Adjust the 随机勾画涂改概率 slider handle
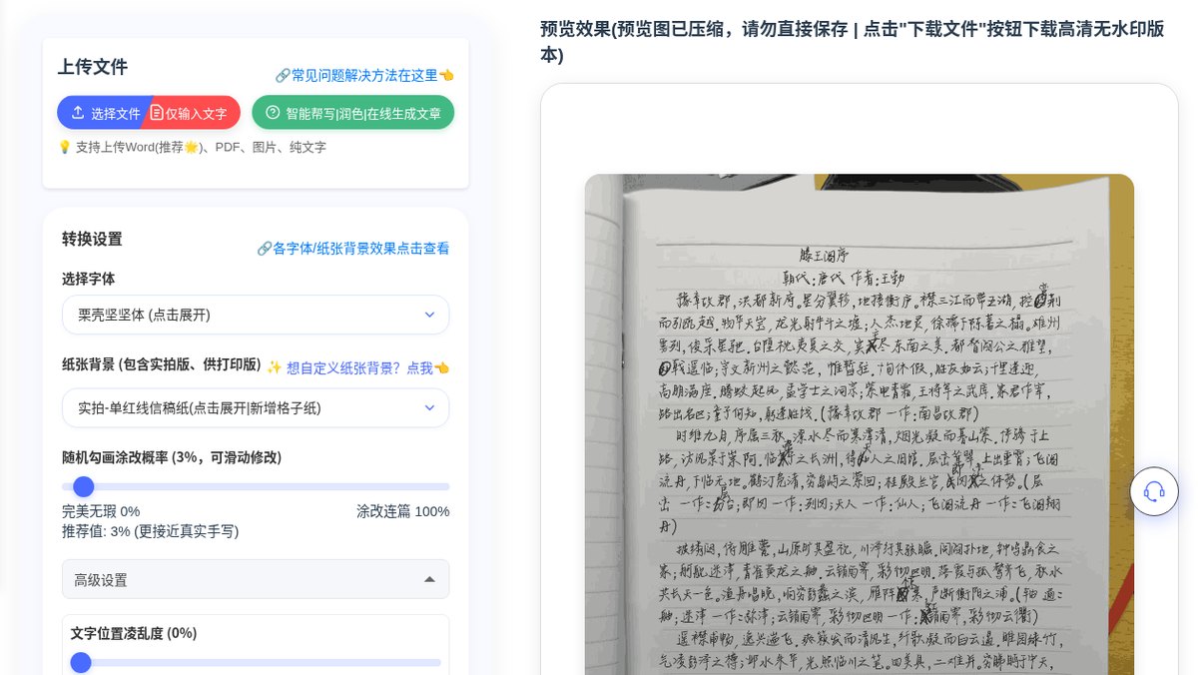 (84, 486)
